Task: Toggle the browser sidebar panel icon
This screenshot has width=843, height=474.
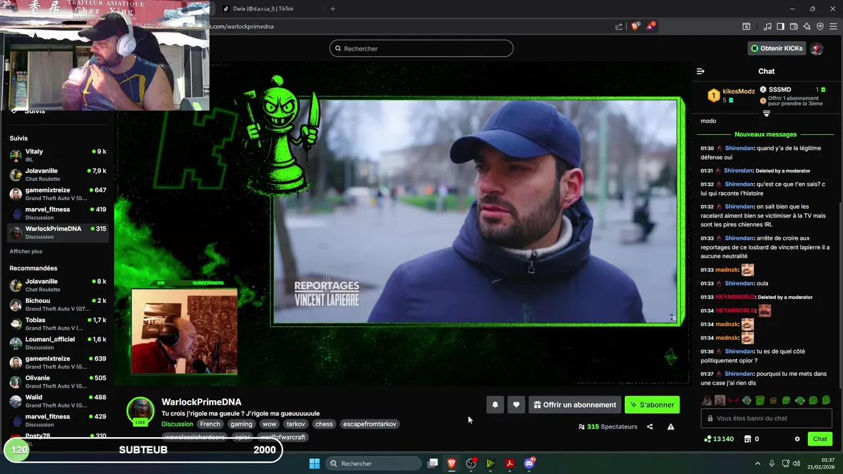Action: tap(780, 26)
